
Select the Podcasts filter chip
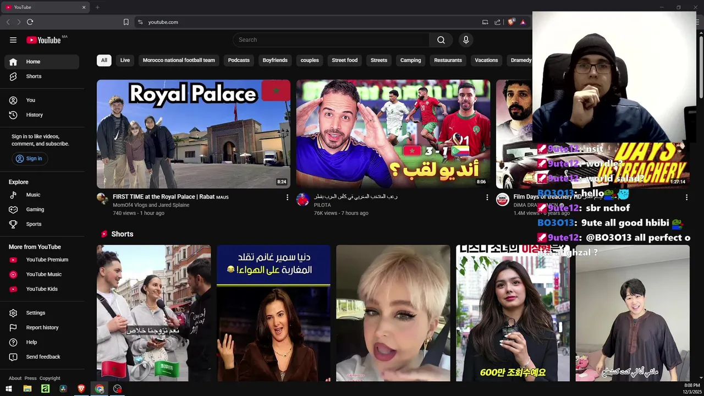coord(239,60)
